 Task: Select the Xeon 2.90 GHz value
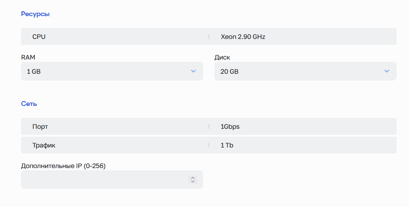point(243,37)
